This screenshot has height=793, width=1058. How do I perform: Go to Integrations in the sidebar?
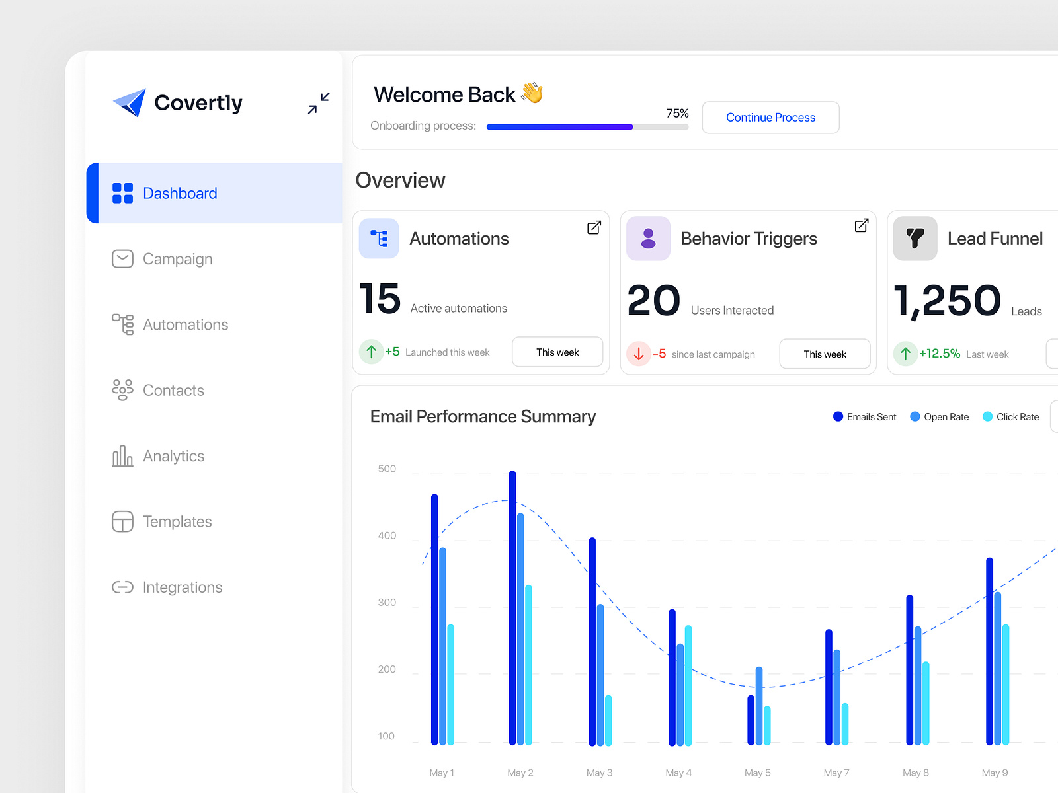pyautogui.click(x=182, y=587)
